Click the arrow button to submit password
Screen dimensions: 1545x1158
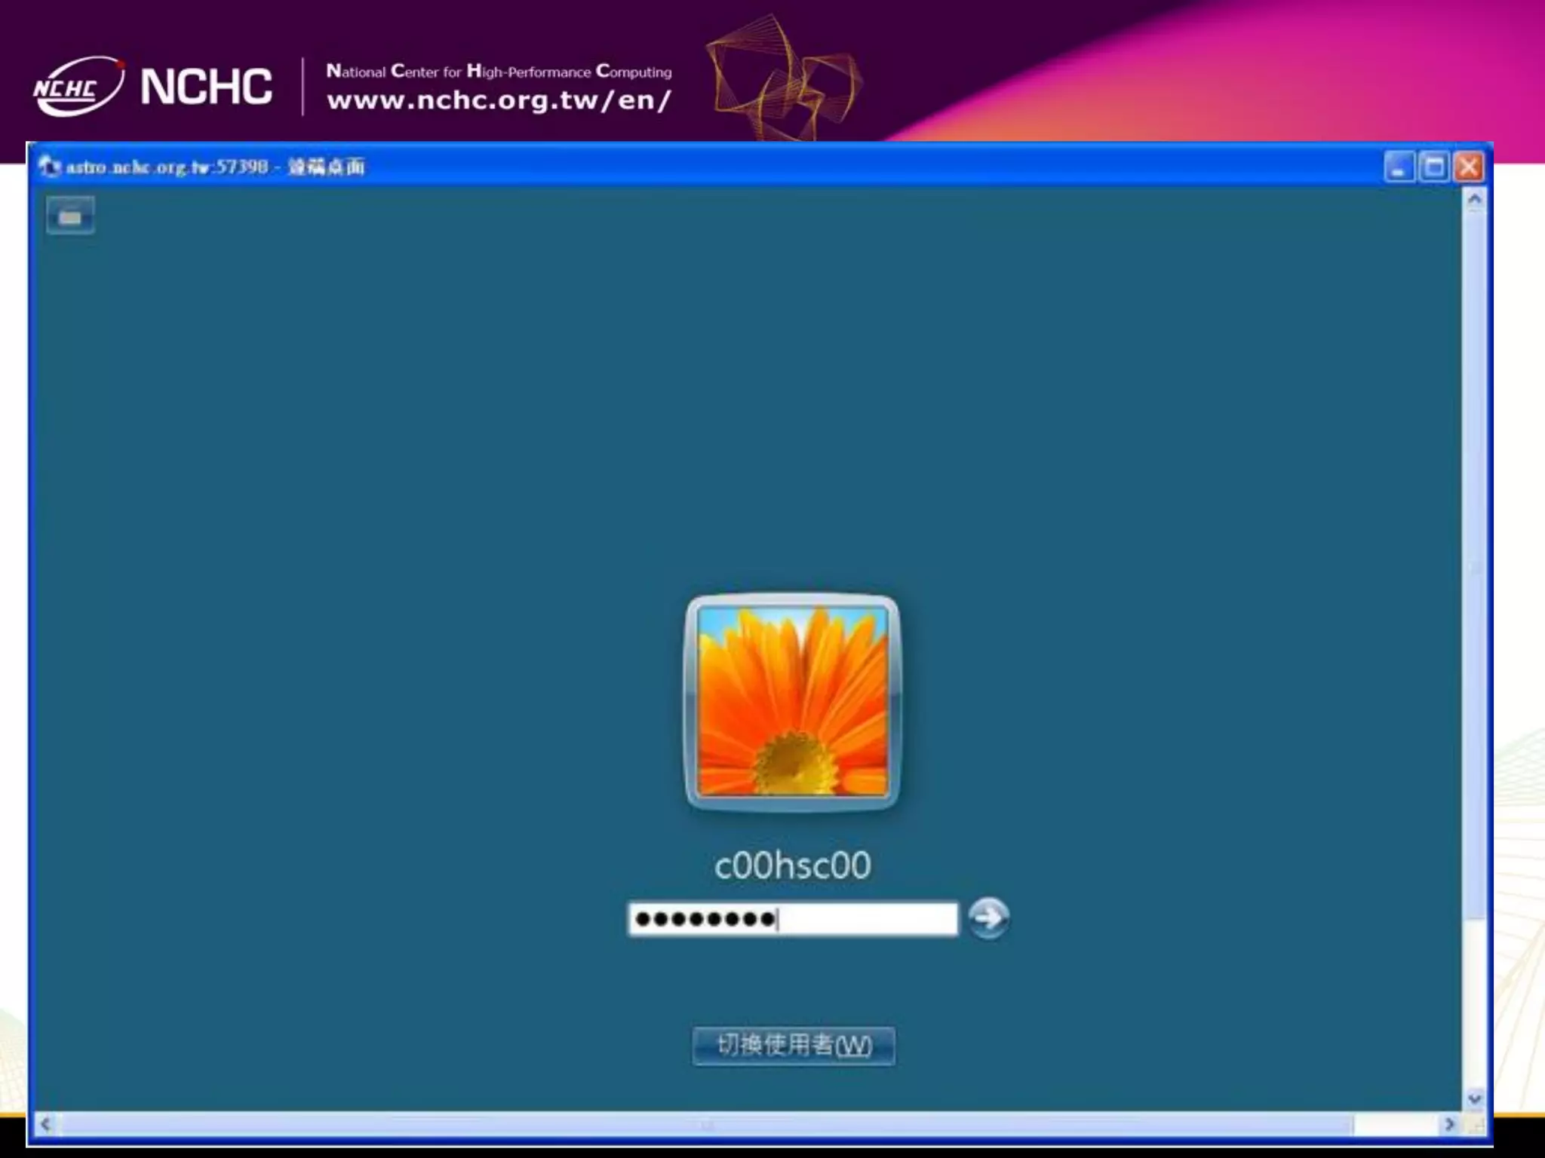988,918
